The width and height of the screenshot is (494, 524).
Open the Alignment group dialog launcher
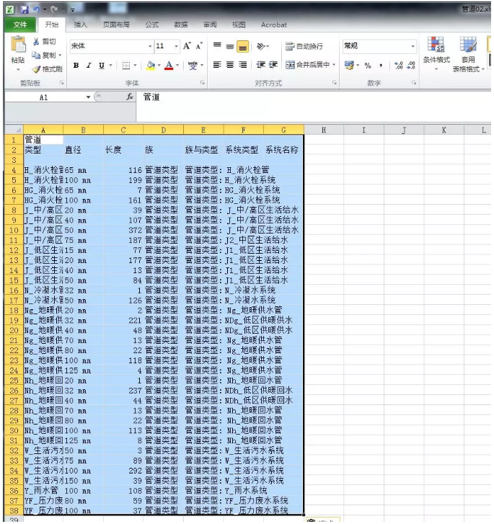334,83
